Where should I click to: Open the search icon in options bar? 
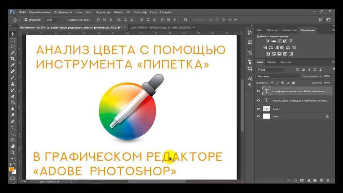[320, 20]
